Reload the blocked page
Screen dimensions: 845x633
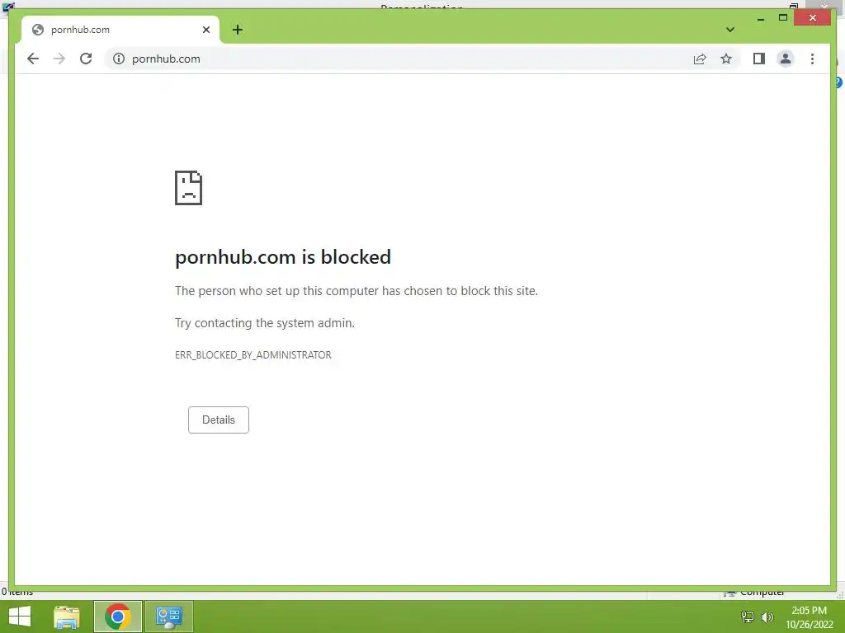(x=86, y=59)
